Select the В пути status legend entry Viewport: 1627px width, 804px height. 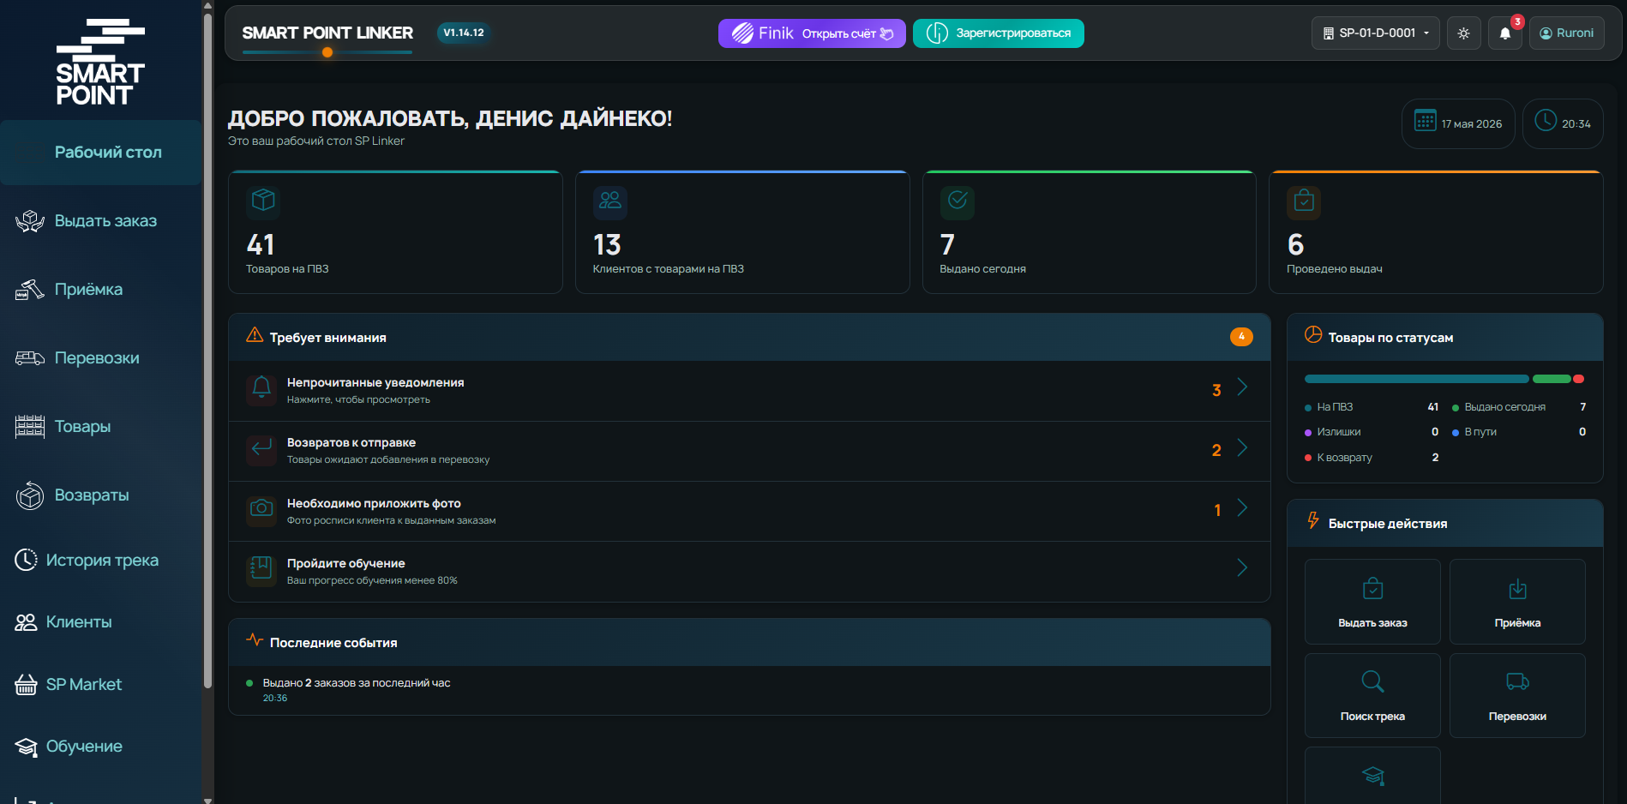1518,432
